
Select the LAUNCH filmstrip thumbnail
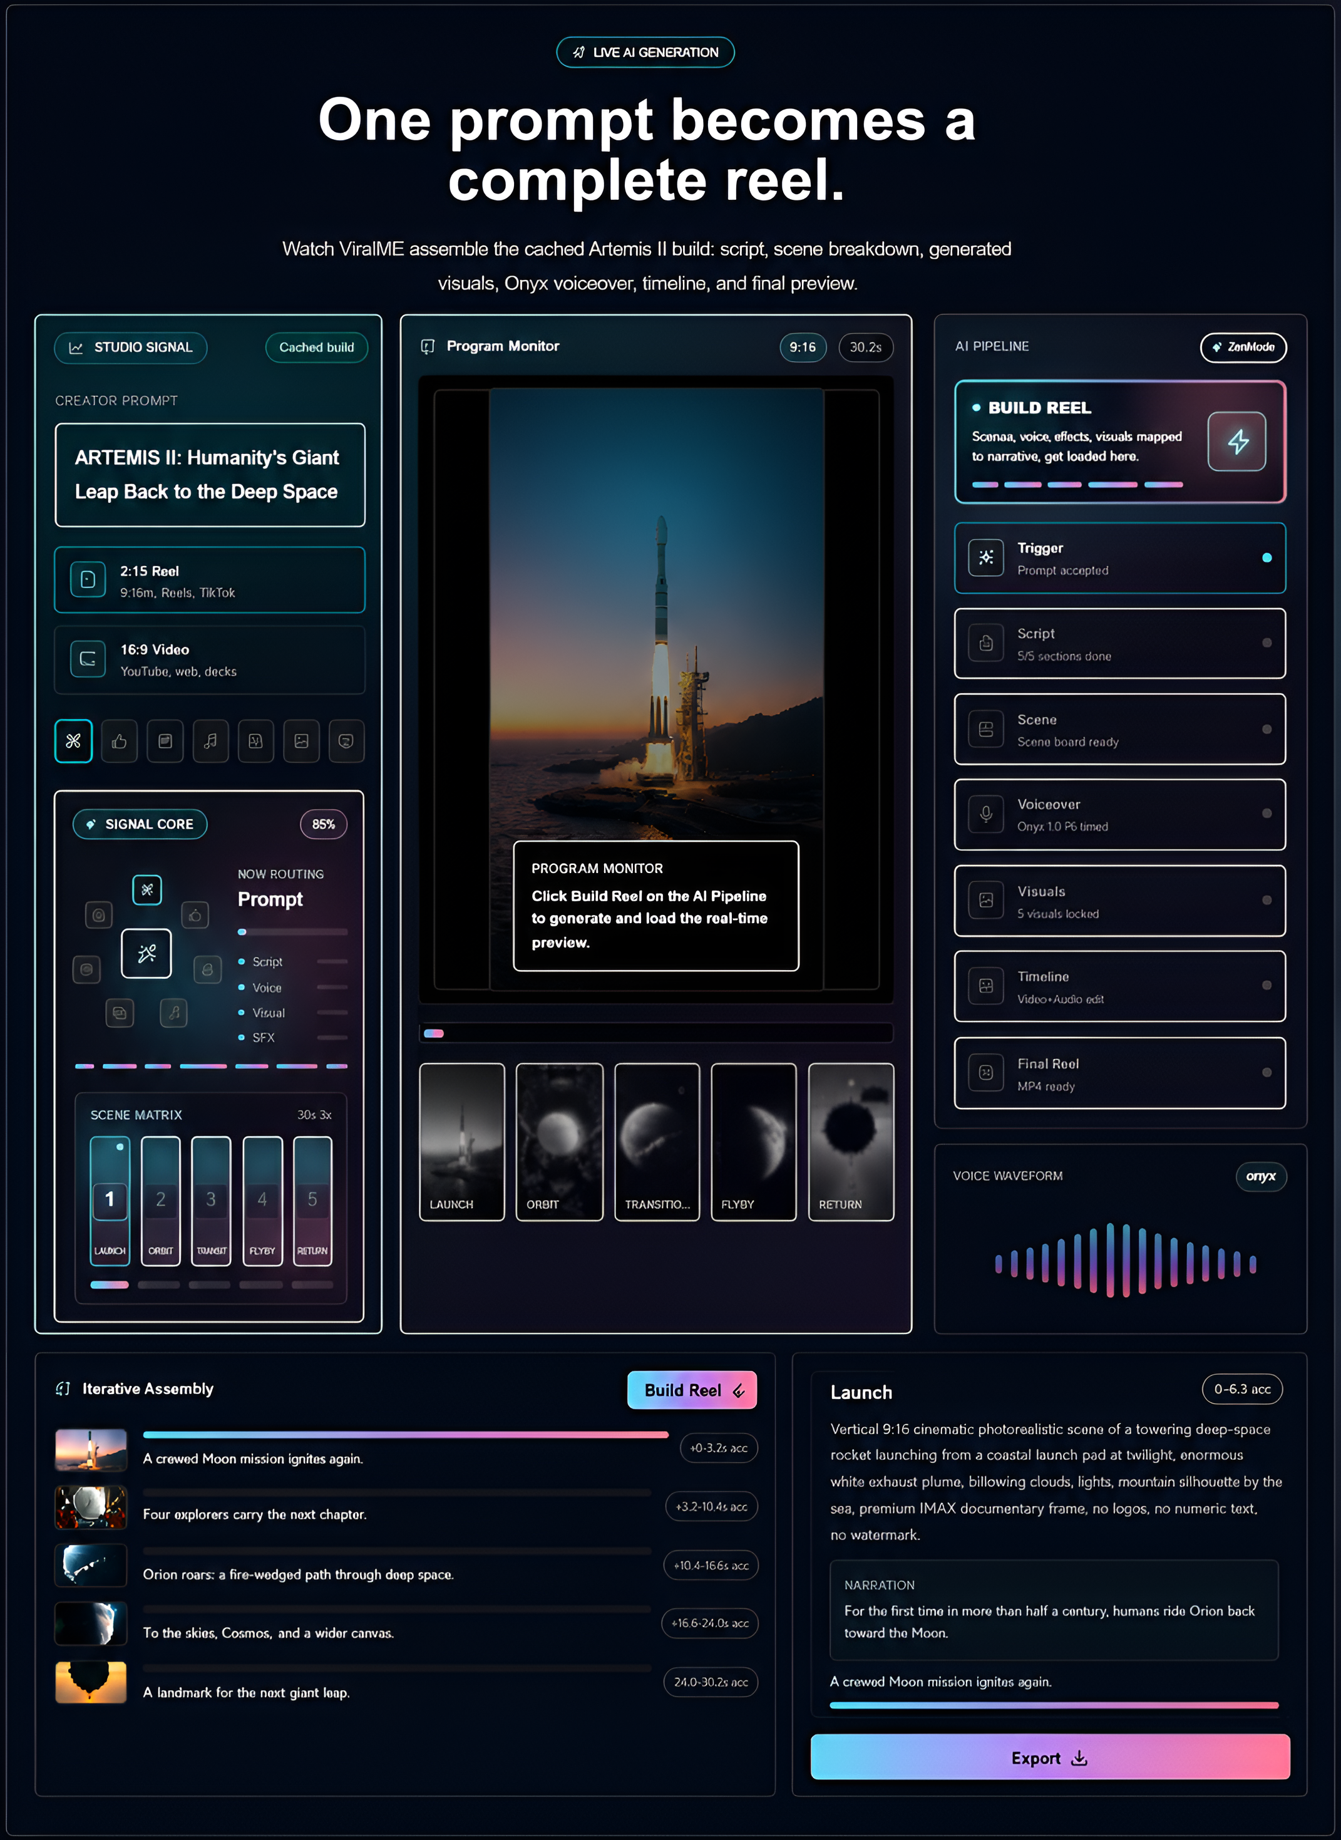pos(462,1142)
